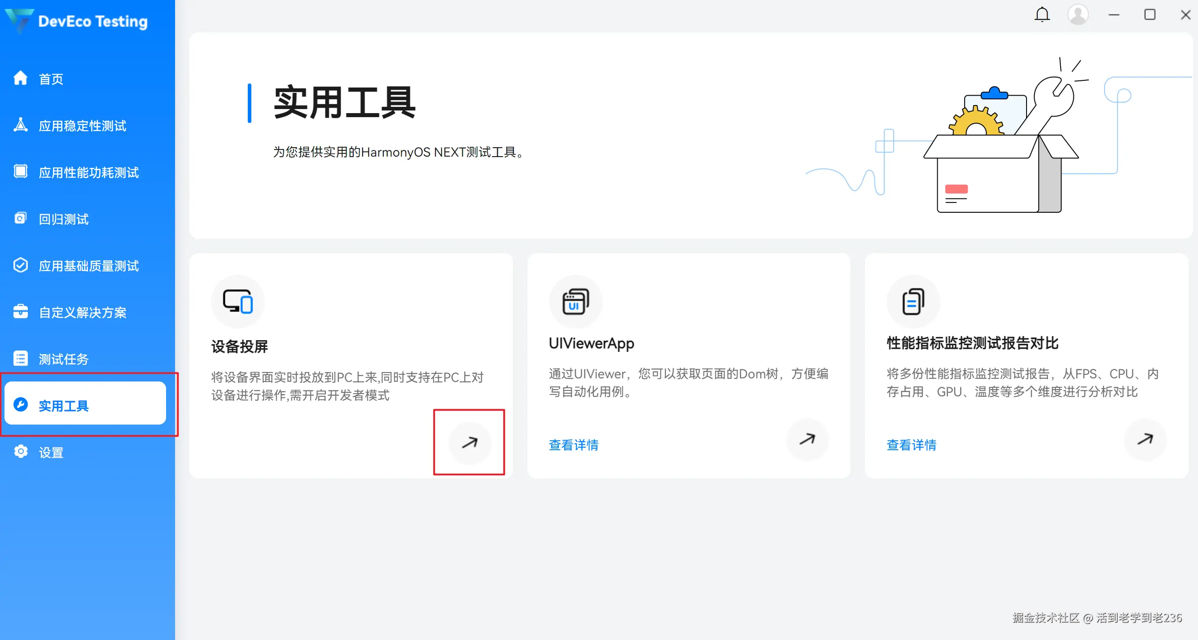
Task: Open 设置 in the sidebar
Action: pos(51,452)
